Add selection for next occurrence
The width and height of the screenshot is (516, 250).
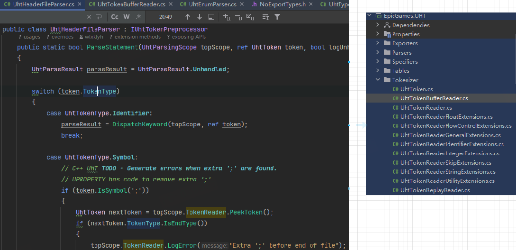[x=226, y=17]
